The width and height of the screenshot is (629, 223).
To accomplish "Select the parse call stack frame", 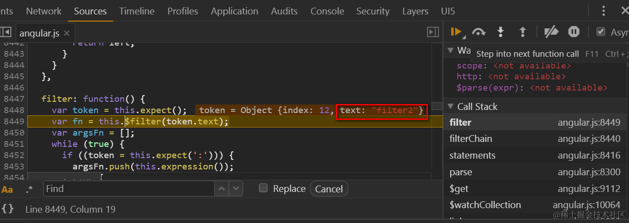I will click(x=536, y=172).
